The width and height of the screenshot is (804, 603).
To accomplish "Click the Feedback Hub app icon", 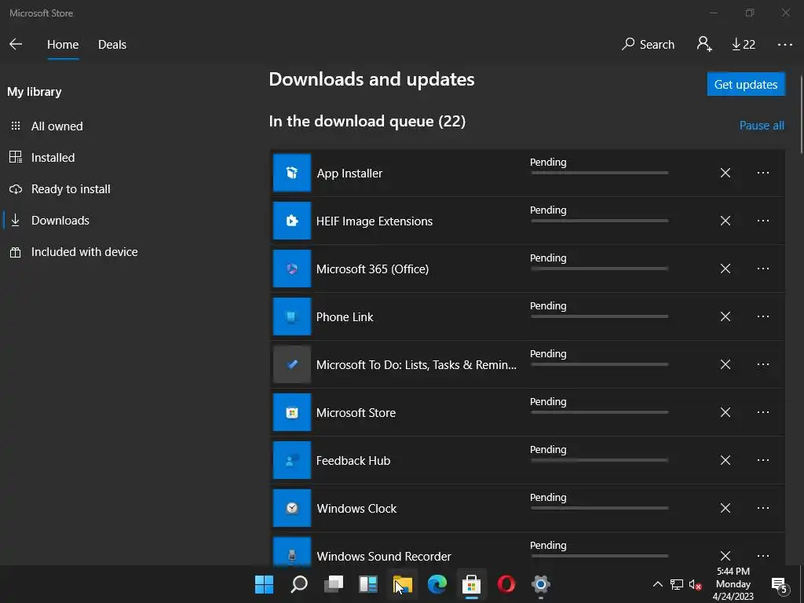I will click(292, 460).
